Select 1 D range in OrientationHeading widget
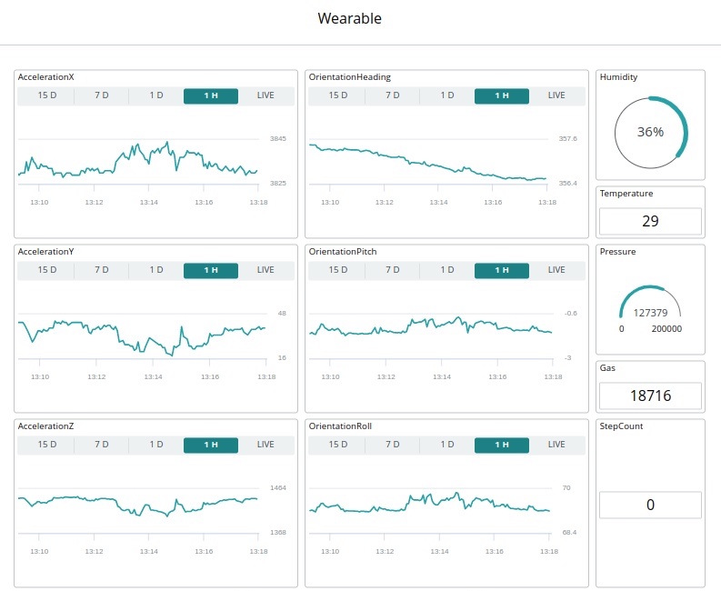 tap(447, 95)
